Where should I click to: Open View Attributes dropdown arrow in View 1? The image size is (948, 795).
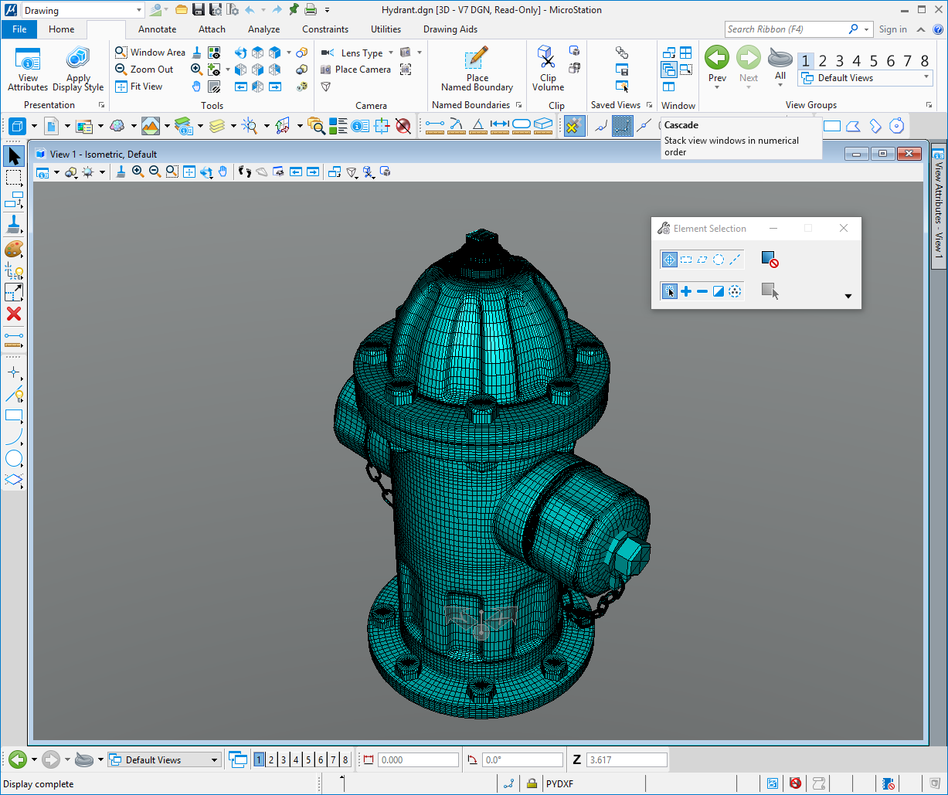pyautogui.click(x=56, y=172)
